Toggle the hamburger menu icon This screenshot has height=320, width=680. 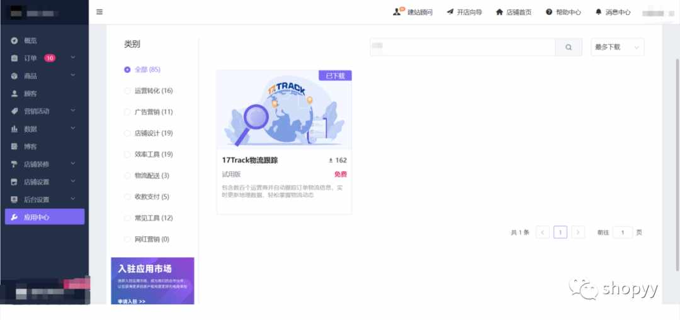99,12
